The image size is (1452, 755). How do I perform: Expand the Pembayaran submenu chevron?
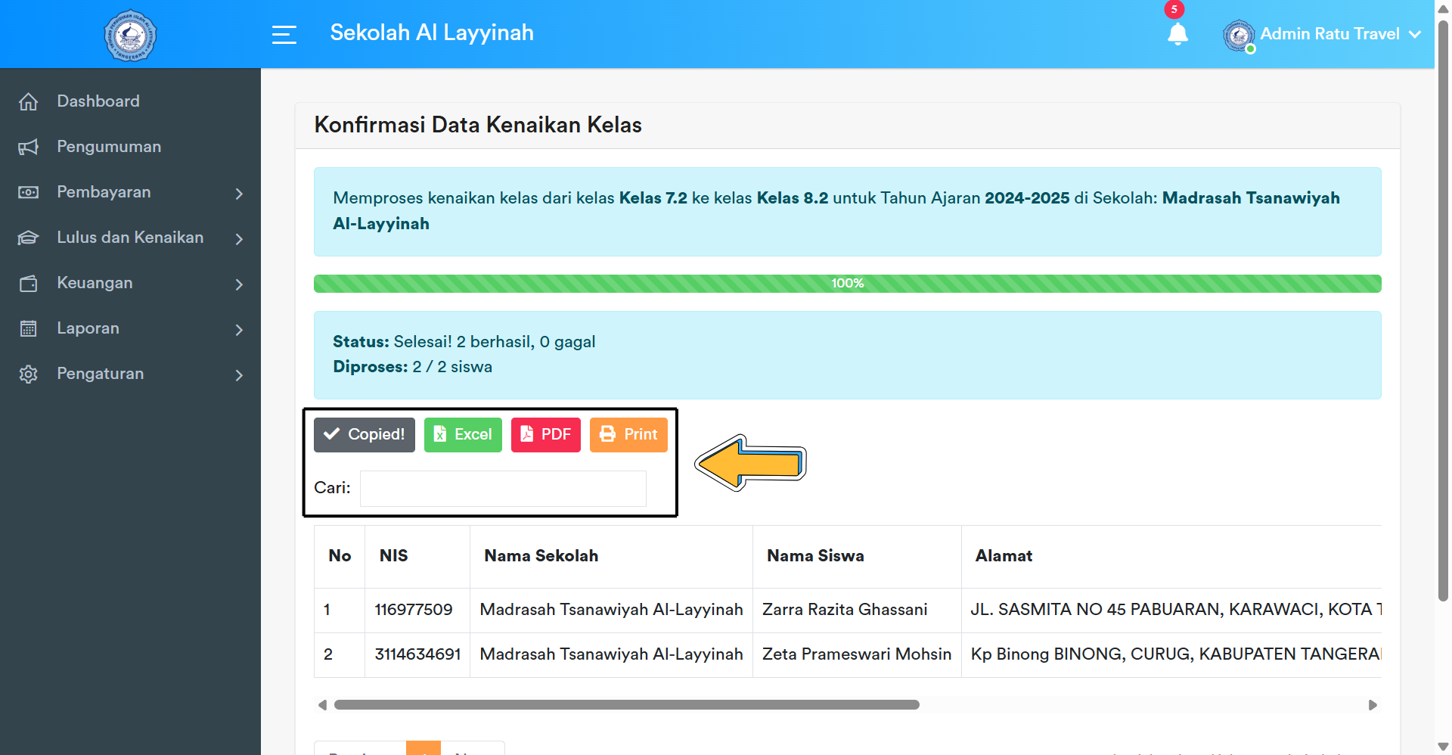pos(239,194)
